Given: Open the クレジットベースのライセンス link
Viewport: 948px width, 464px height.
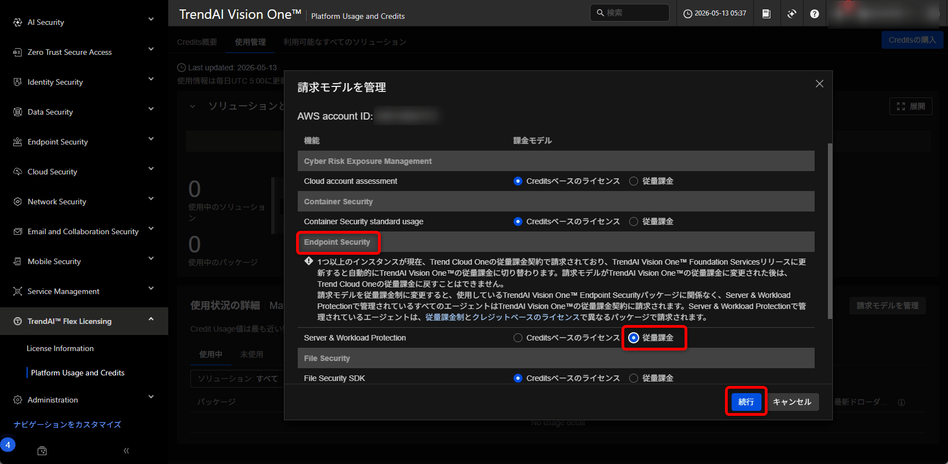Looking at the screenshot, I should click(526, 317).
